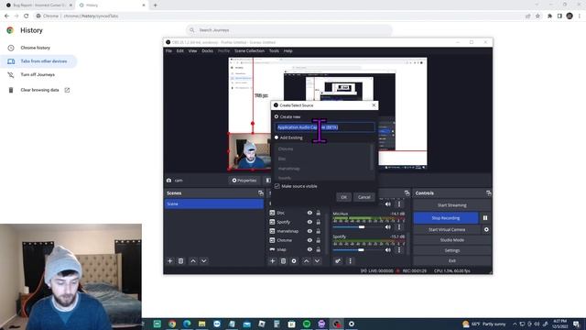
Task: Pop out the Controls dock
Action: pyautogui.click(x=488, y=193)
